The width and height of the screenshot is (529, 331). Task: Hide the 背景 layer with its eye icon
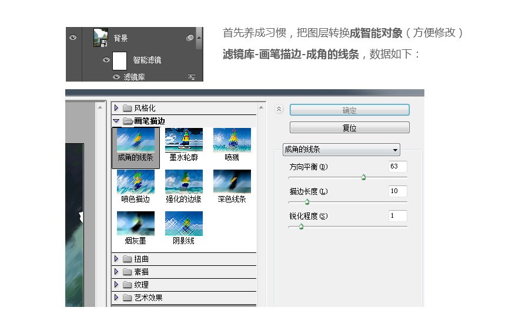(73, 38)
